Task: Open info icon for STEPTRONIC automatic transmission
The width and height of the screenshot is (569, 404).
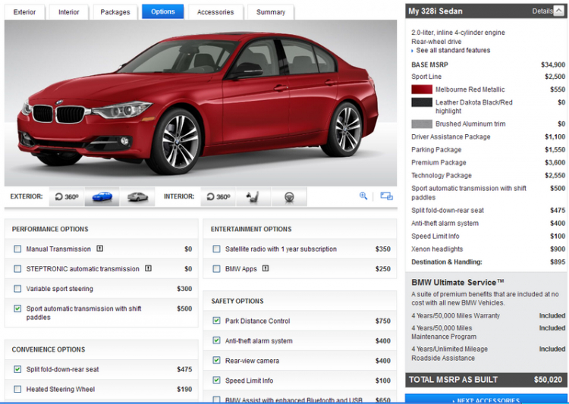Action: tap(148, 268)
